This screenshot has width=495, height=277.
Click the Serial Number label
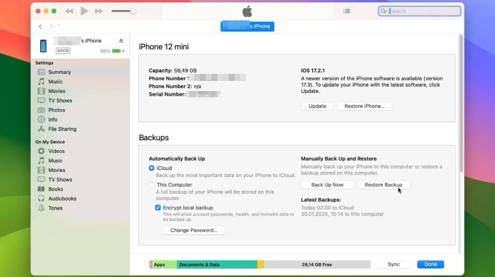click(x=167, y=94)
